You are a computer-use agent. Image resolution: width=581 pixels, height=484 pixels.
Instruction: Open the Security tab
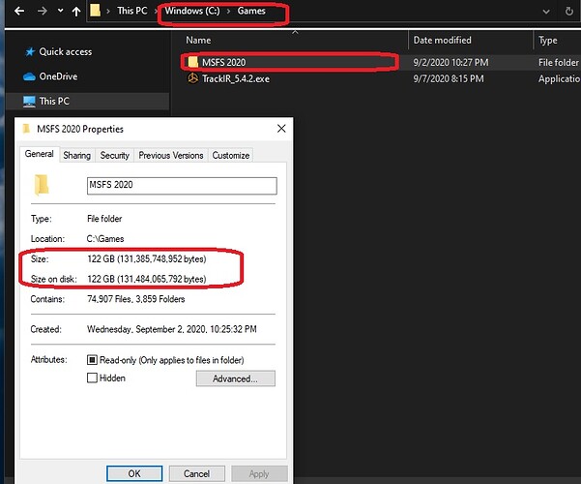click(x=115, y=155)
